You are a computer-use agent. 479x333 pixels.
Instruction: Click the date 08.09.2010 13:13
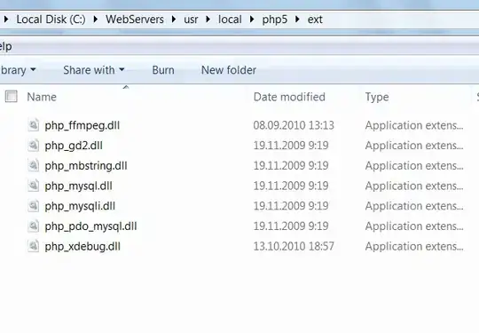point(294,125)
